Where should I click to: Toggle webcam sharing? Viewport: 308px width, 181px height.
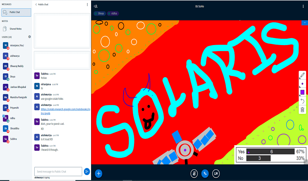click(216, 174)
